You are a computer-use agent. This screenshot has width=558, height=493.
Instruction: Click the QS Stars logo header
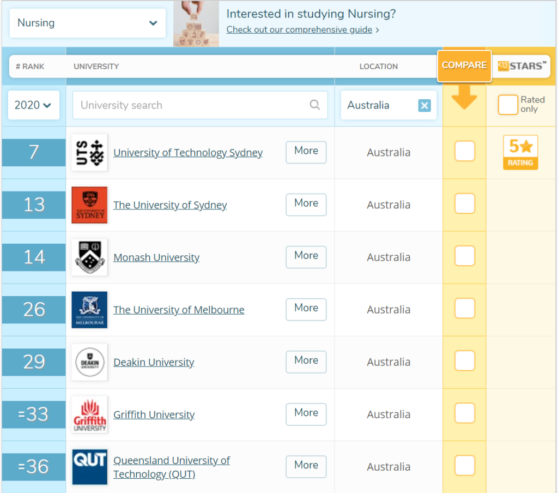coord(521,66)
